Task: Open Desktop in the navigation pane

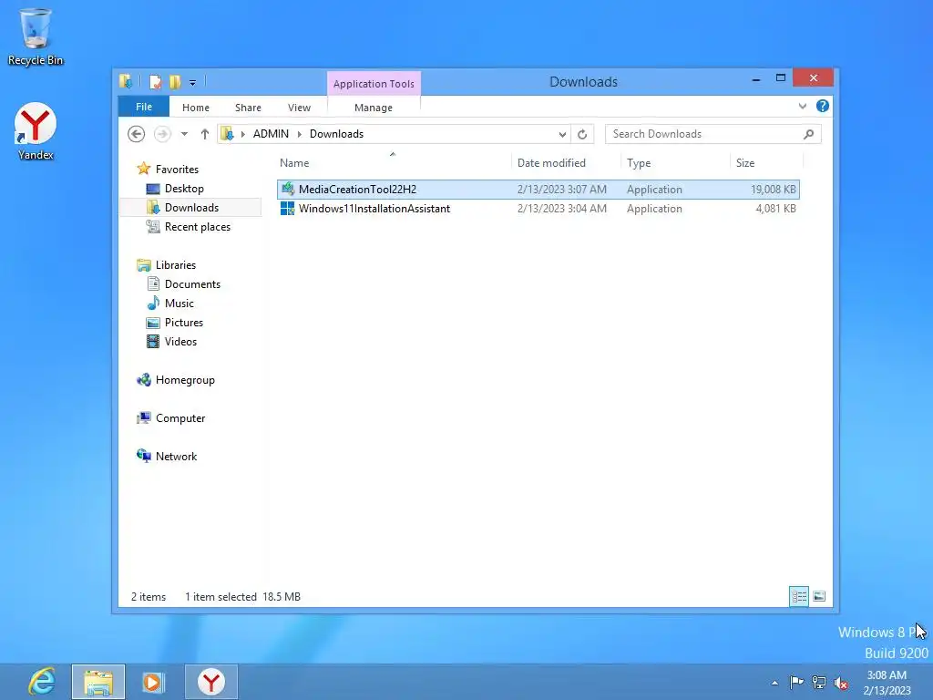Action: 184,189
